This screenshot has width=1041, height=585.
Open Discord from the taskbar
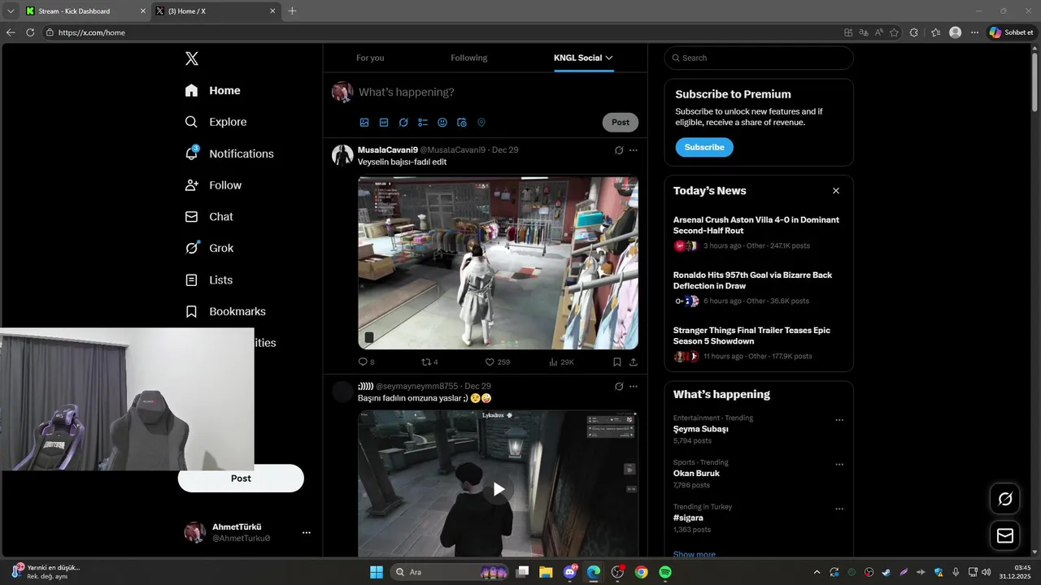570,572
